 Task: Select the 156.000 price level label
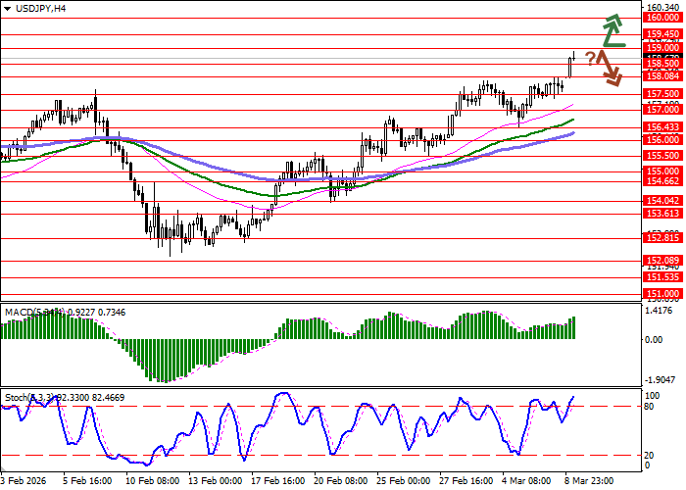point(662,140)
